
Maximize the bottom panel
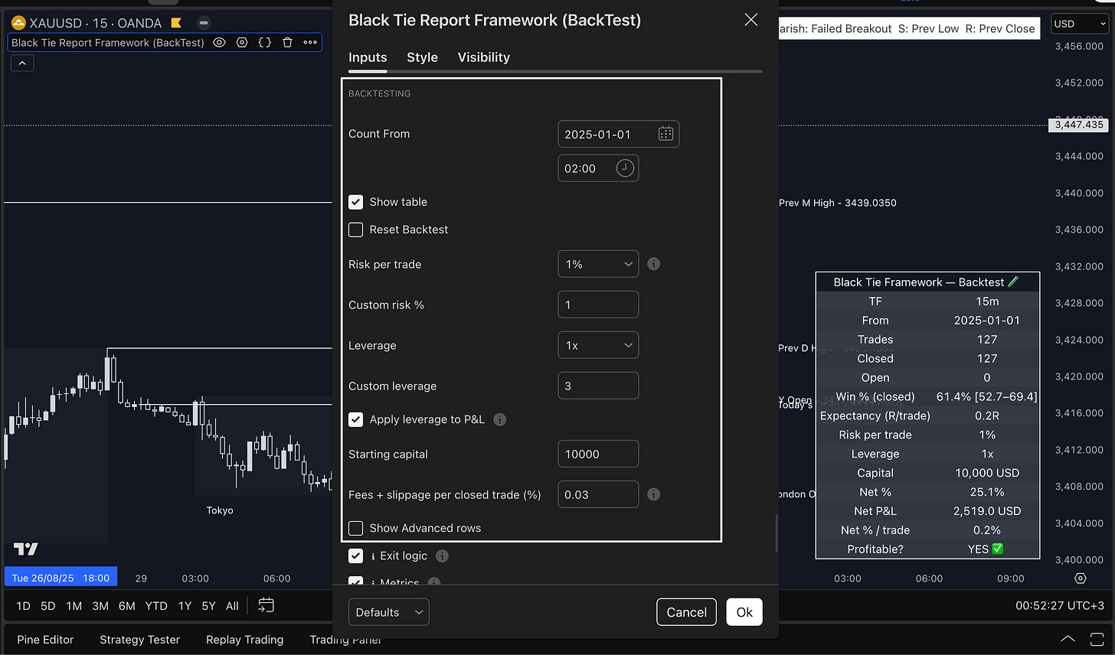[x=1096, y=639]
